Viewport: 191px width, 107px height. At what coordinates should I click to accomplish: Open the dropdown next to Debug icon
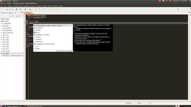(23, 9)
